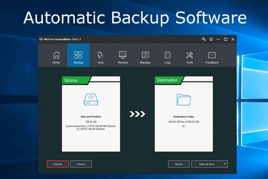The width and height of the screenshot is (268, 179).
Task: Open the hamburger menu in title bar
Action: [x=211, y=39]
